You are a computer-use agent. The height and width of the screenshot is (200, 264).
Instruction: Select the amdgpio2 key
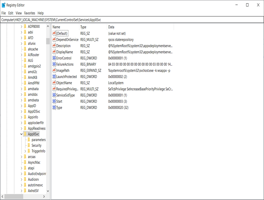[x=34, y=66]
